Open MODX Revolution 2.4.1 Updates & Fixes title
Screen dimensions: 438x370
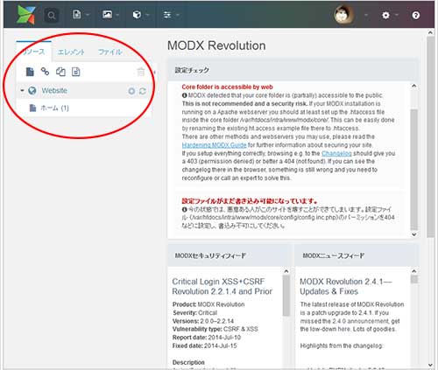[x=346, y=286]
